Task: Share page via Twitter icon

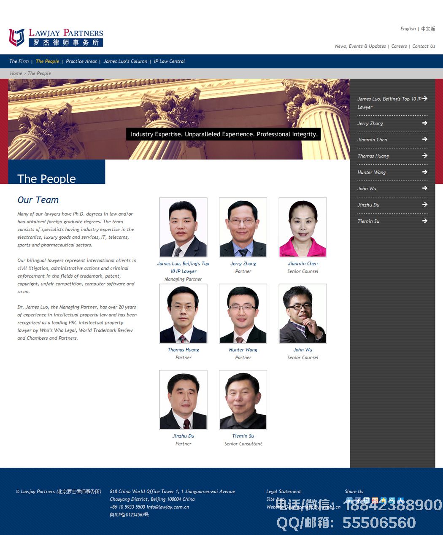Action: click(366, 501)
